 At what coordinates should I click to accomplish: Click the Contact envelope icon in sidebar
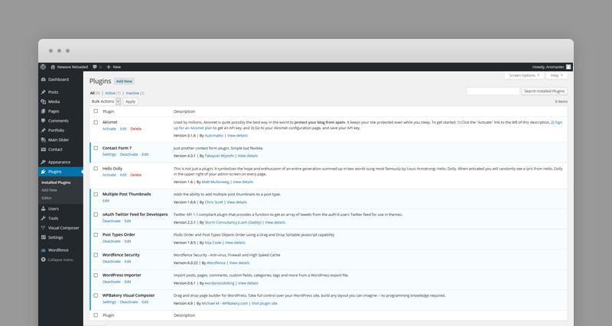tap(44, 150)
